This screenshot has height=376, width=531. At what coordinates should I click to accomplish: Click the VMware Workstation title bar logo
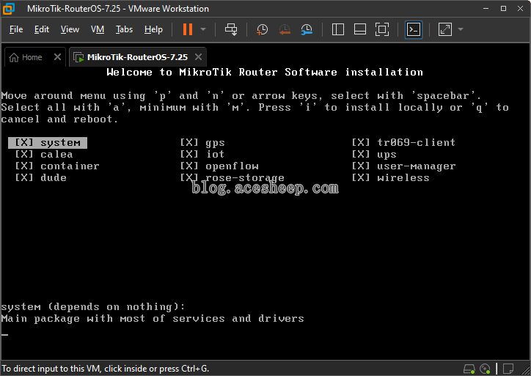(9, 9)
